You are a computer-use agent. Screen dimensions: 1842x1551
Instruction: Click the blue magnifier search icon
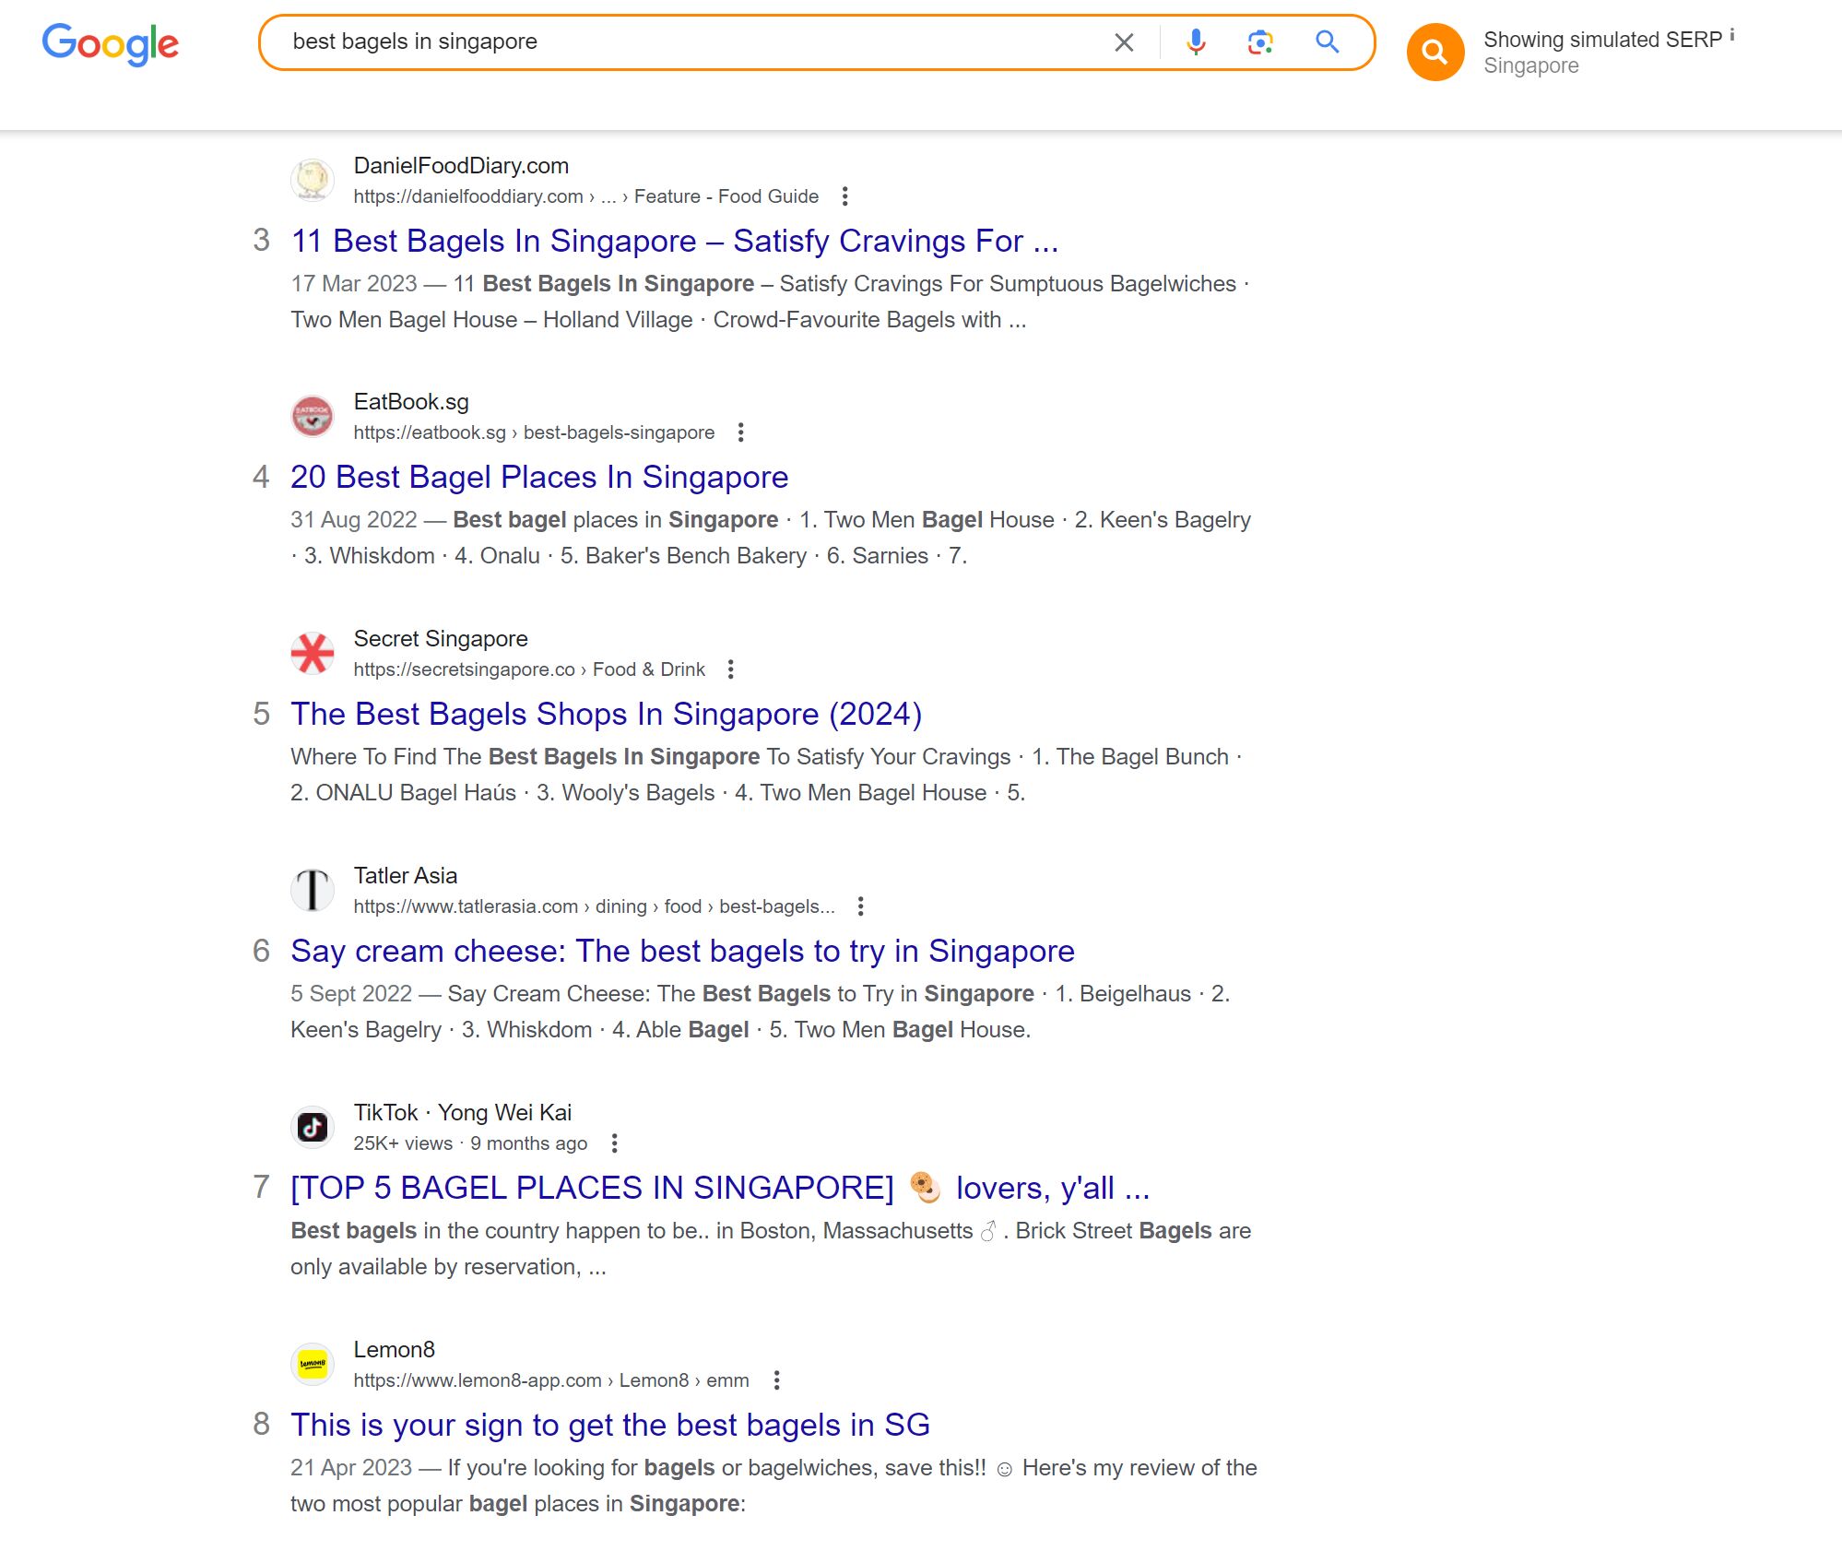[1327, 42]
